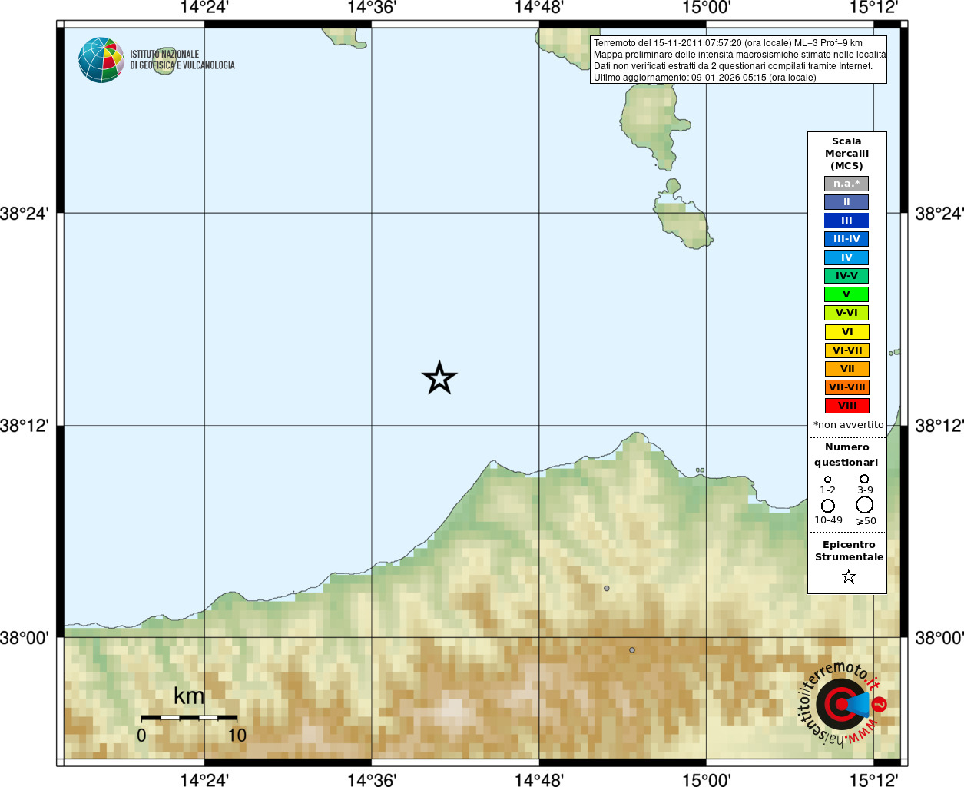This screenshot has width=964, height=787.
Task: Click the V-VI intensity legend swatch
Action: (846, 313)
